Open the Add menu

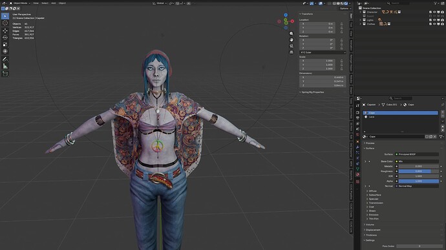pos(54,3)
